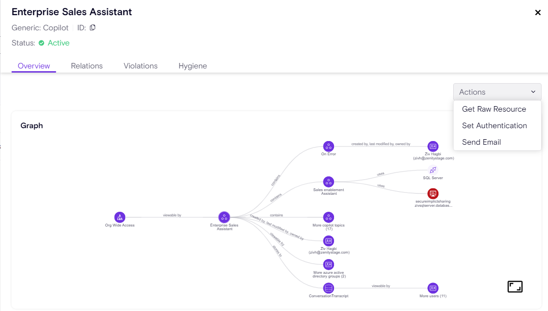
Task: Select More copilot topics (17) node
Action: click(328, 217)
